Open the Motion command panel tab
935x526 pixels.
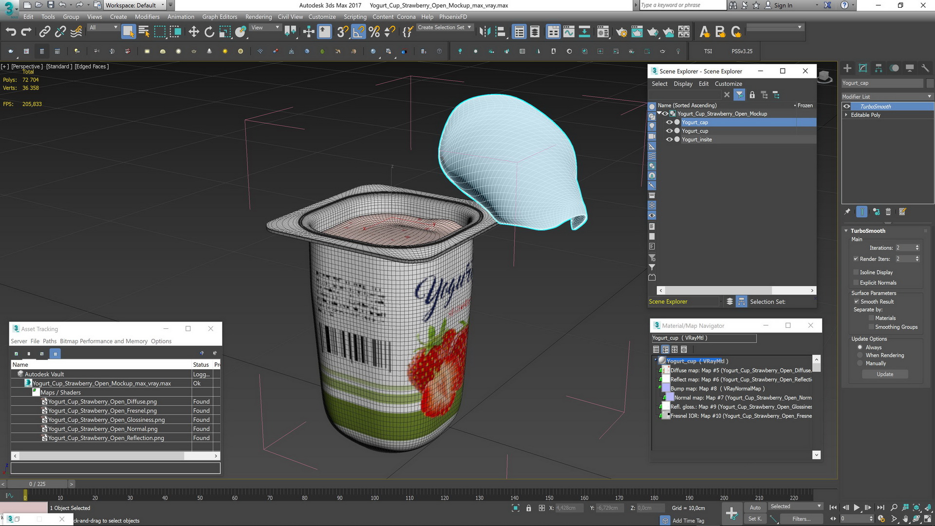tap(894, 68)
